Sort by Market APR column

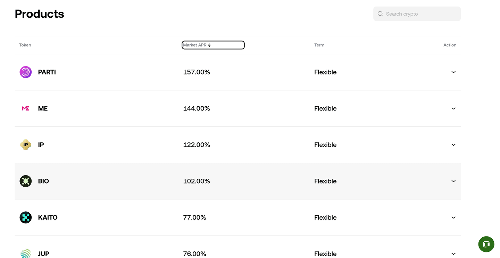click(x=197, y=45)
